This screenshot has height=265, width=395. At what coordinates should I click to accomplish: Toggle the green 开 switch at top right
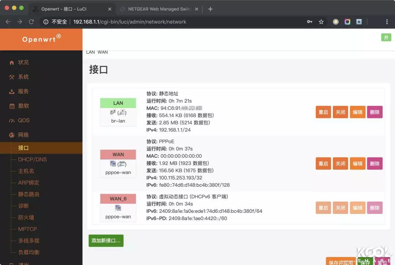(x=386, y=37)
